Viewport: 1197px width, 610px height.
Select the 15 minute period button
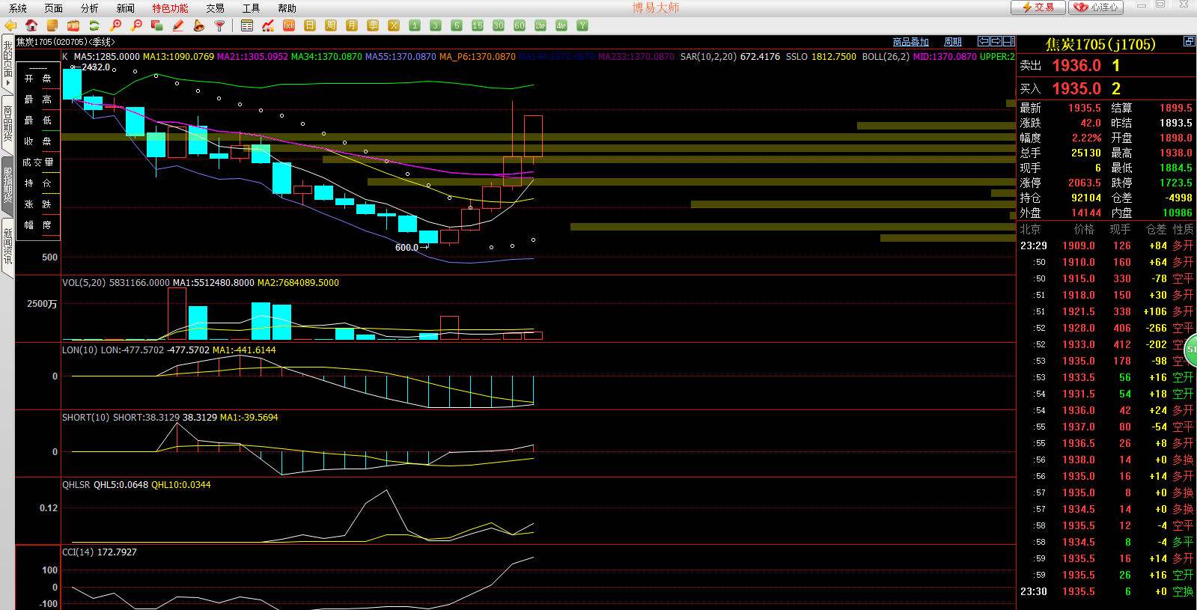478,25
